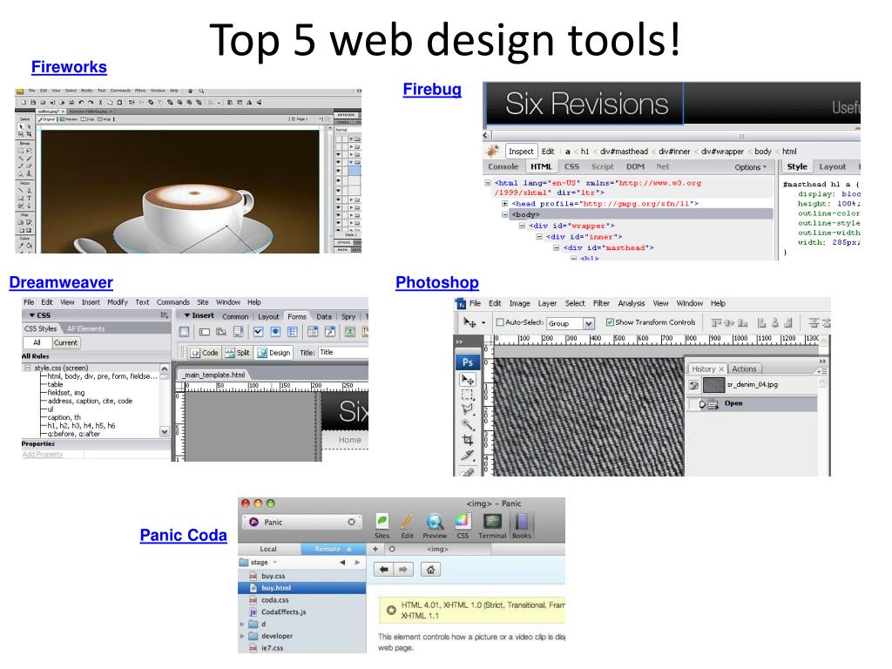Enable the Auto-Select checkbox in Photoshop
The width and height of the screenshot is (892, 669).
[x=500, y=322]
